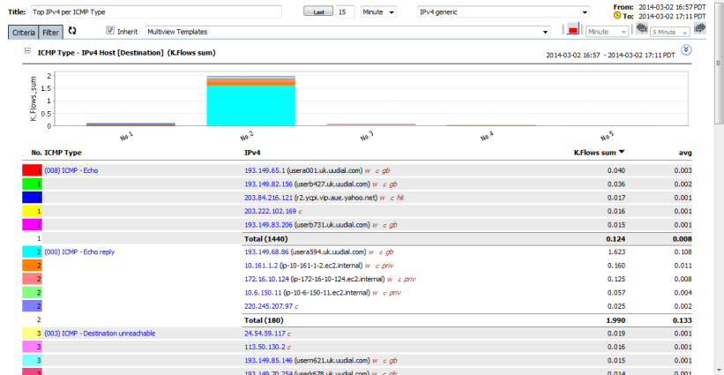Click the yellow clock icon beside To
The height and width of the screenshot is (375, 724).
[617, 15]
